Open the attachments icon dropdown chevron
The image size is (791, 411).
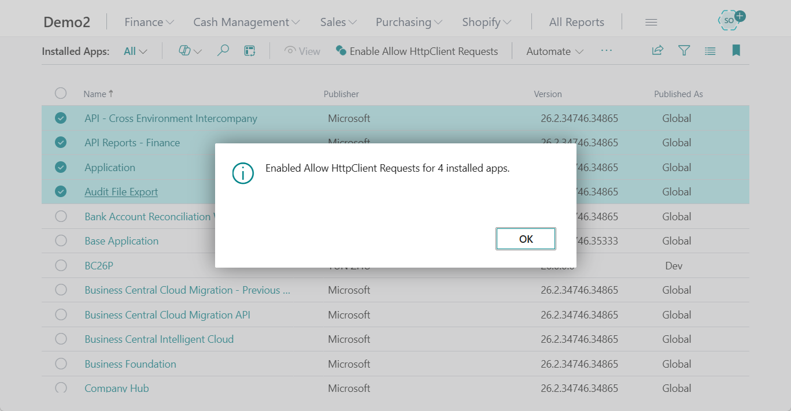click(197, 50)
